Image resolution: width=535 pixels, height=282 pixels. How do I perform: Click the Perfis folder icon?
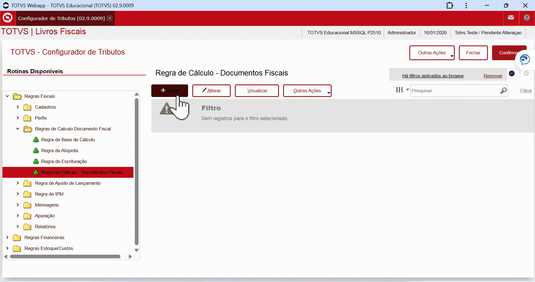(27, 118)
